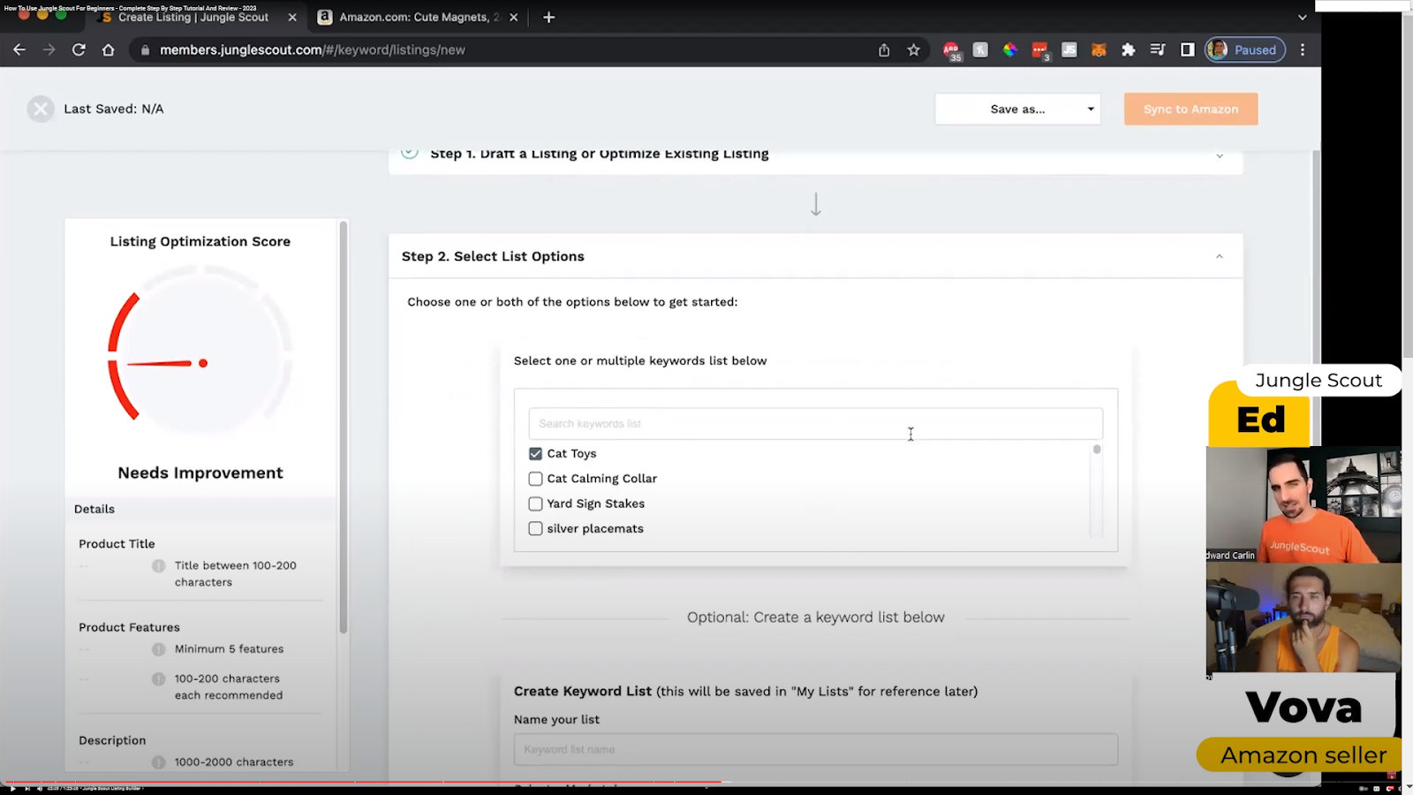Open the tab search chevron

coord(1302,17)
